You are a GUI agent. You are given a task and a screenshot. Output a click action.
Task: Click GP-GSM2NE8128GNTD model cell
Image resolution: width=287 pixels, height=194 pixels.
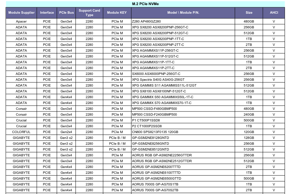(x=183, y=138)
